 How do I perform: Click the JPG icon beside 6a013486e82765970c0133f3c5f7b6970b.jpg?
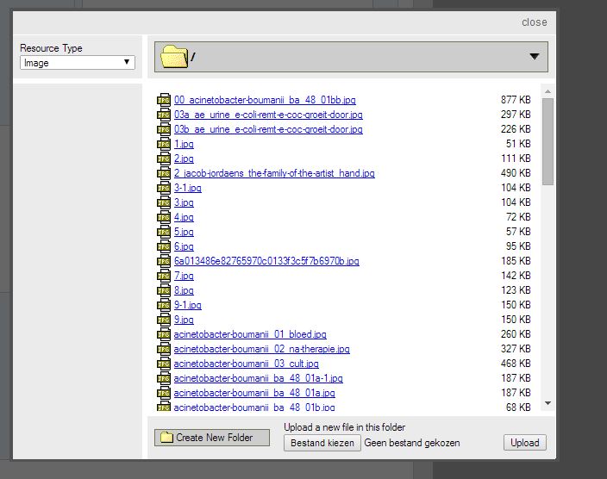[x=163, y=261]
